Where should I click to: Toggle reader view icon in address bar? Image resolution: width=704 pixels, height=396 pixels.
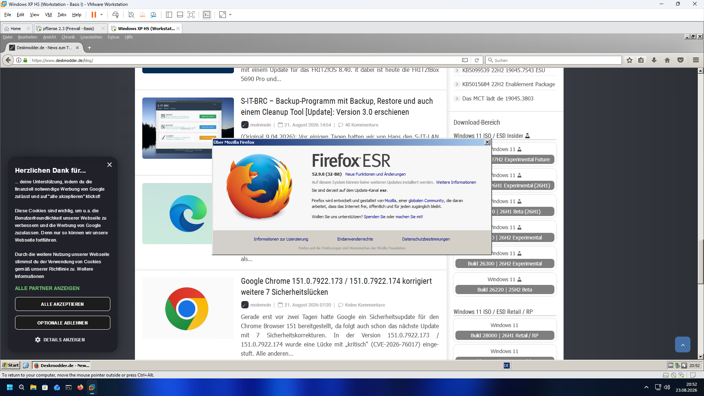tap(465, 60)
